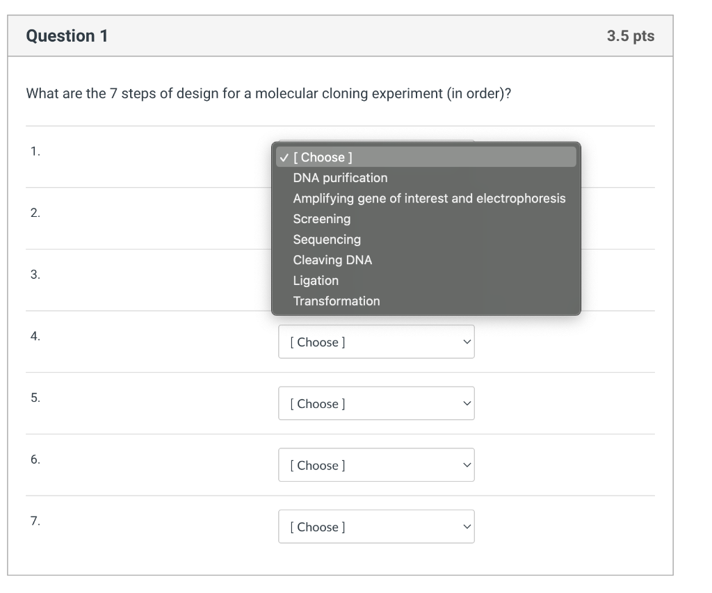712x593 pixels.
Task: Select Screening from the dropdown list
Action: click(x=321, y=219)
